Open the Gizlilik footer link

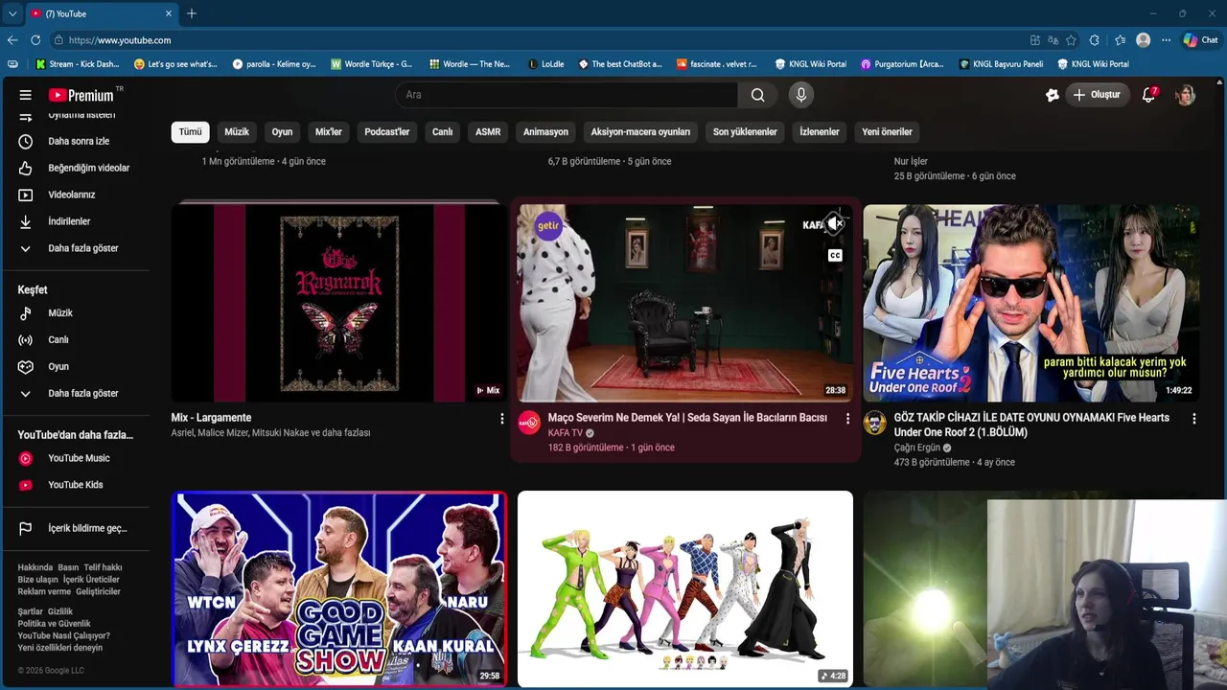point(60,611)
